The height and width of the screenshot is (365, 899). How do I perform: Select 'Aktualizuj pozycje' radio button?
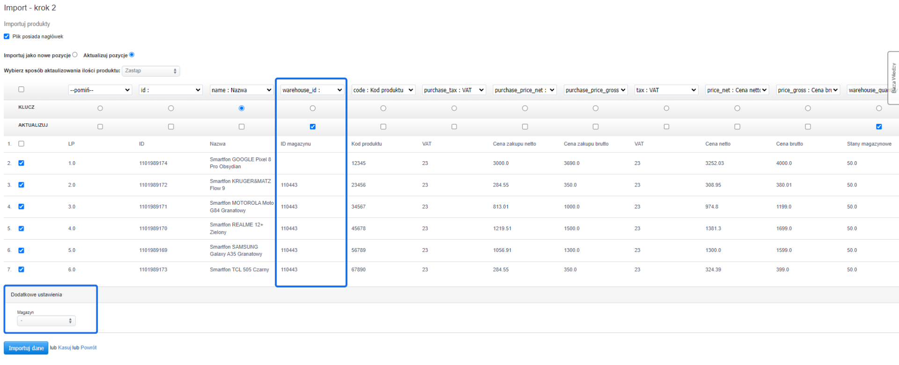click(x=132, y=55)
